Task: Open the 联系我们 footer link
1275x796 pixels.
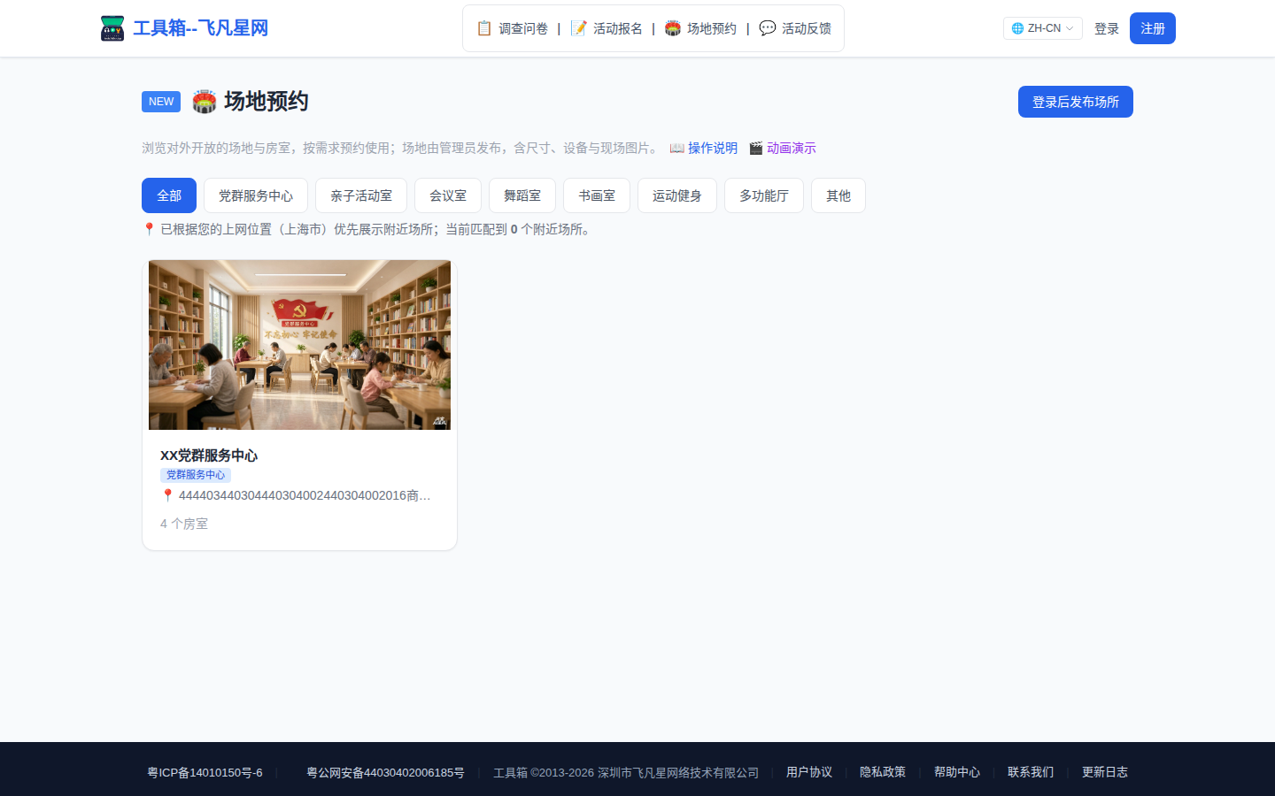Action: (1031, 772)
